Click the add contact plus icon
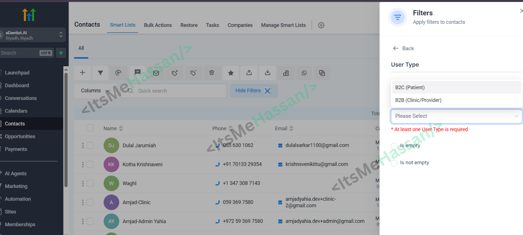The image size is (523, 235). 82,73
